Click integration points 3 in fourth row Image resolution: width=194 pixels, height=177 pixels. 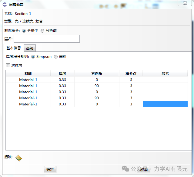(x=131, y=98)
